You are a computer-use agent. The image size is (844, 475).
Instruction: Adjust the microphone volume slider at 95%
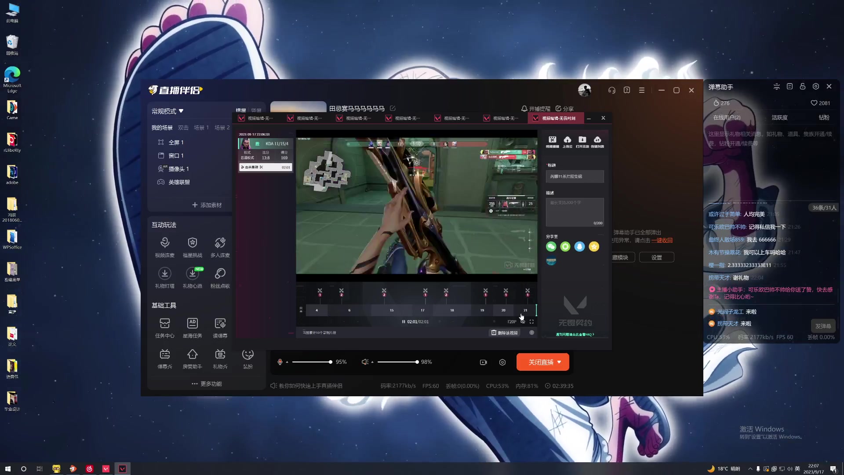tap(312, 362)
